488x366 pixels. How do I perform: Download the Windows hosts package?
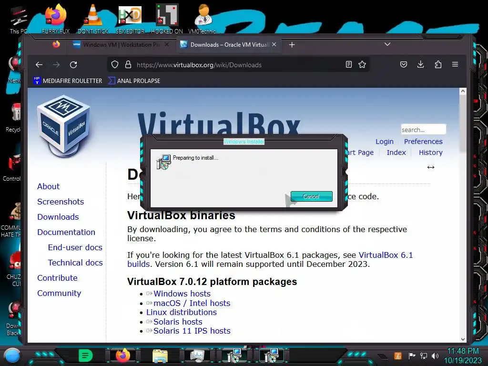182,294
